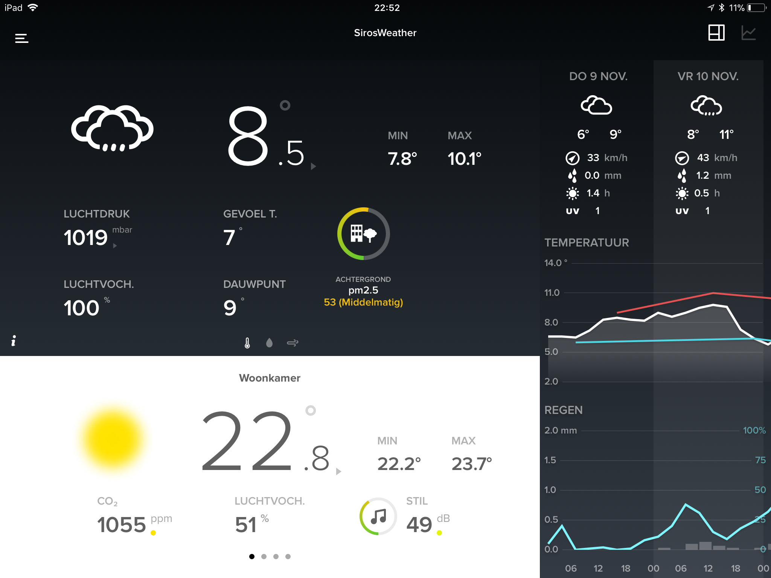Expand the 1019 mbar pressure trend arrow
Screen dimensions: 771x578
pos(115,246)
